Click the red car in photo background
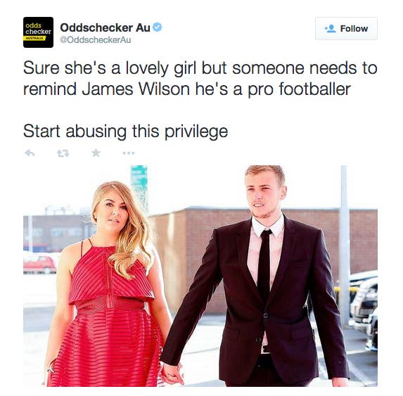The height and width of the screenshot is (396, 403). 39,263
